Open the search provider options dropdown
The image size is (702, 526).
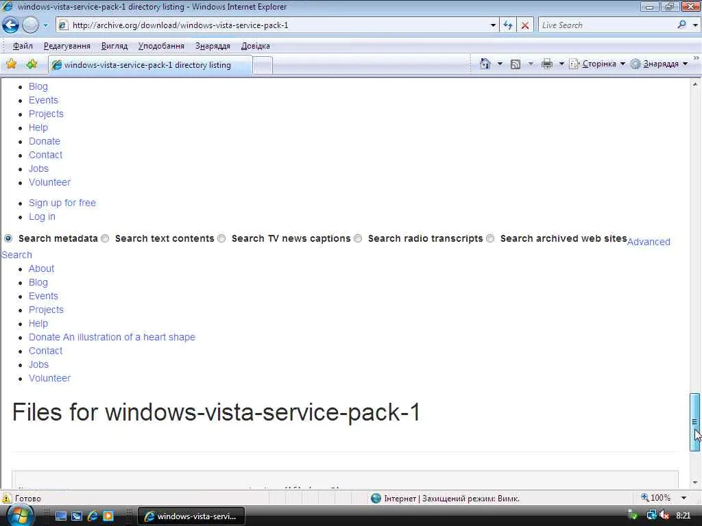pos(695,25)
